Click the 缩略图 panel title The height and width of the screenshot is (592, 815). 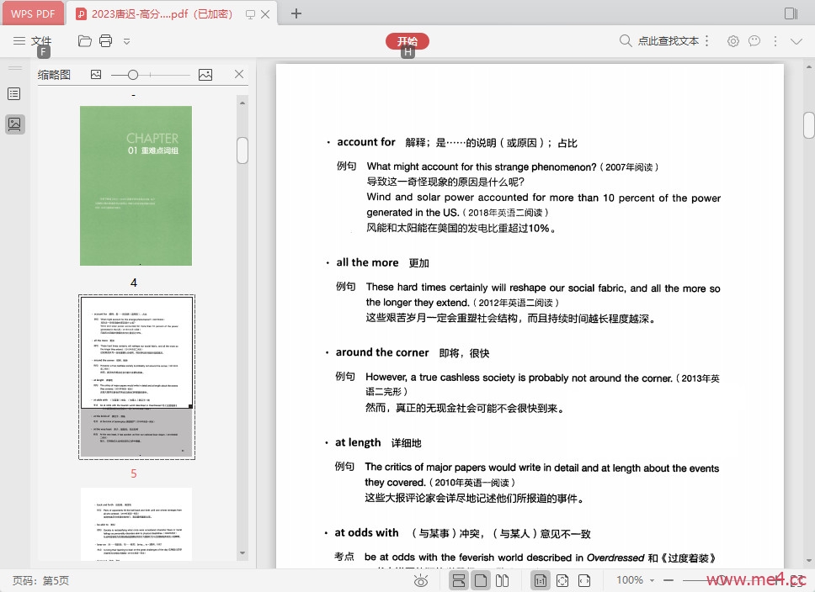pos(54,75)
